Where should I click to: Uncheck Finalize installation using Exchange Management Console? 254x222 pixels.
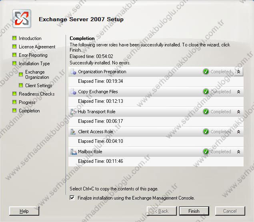[x=72, y=198]
